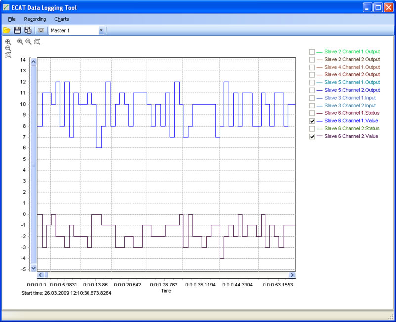
Task: Click the vertical scrollbar up arrow
Action: 34,62
